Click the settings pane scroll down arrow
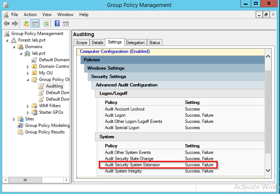Screen dimensions: 280x194 pos(268,170)
